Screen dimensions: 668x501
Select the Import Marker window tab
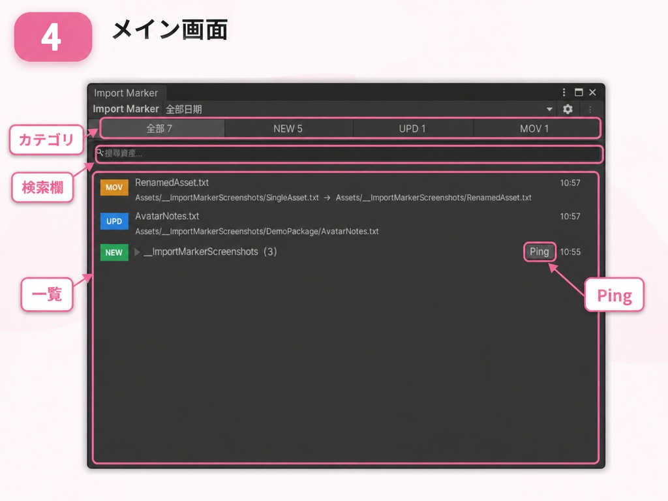(126, 93)
